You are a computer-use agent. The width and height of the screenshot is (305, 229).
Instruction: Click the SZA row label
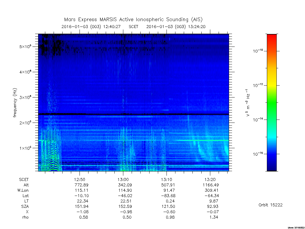point(25,206)
